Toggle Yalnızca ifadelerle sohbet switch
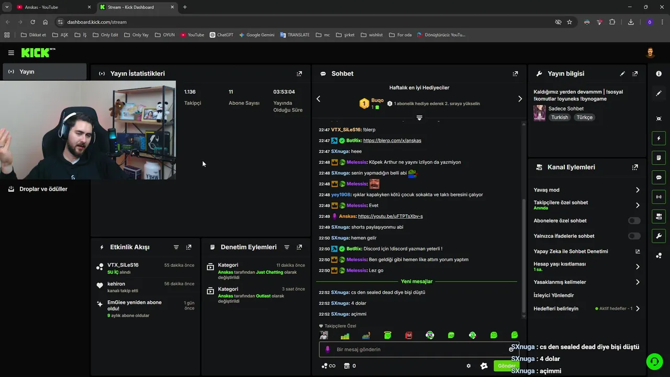 coord(634,236)
